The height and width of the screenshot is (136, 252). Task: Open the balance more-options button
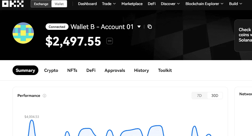110,41
